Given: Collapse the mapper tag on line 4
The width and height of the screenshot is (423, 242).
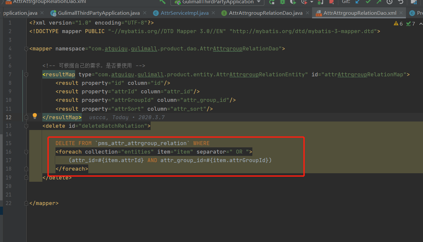Looking at the screenshot, I should (x=26, y=49).
